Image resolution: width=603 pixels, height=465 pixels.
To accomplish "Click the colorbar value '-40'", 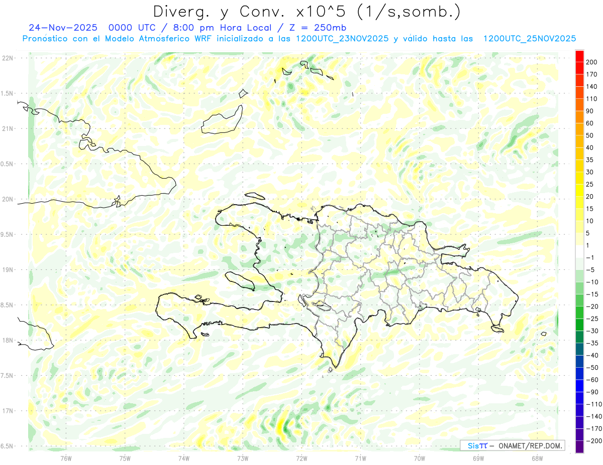I will (x=592, y=355).
